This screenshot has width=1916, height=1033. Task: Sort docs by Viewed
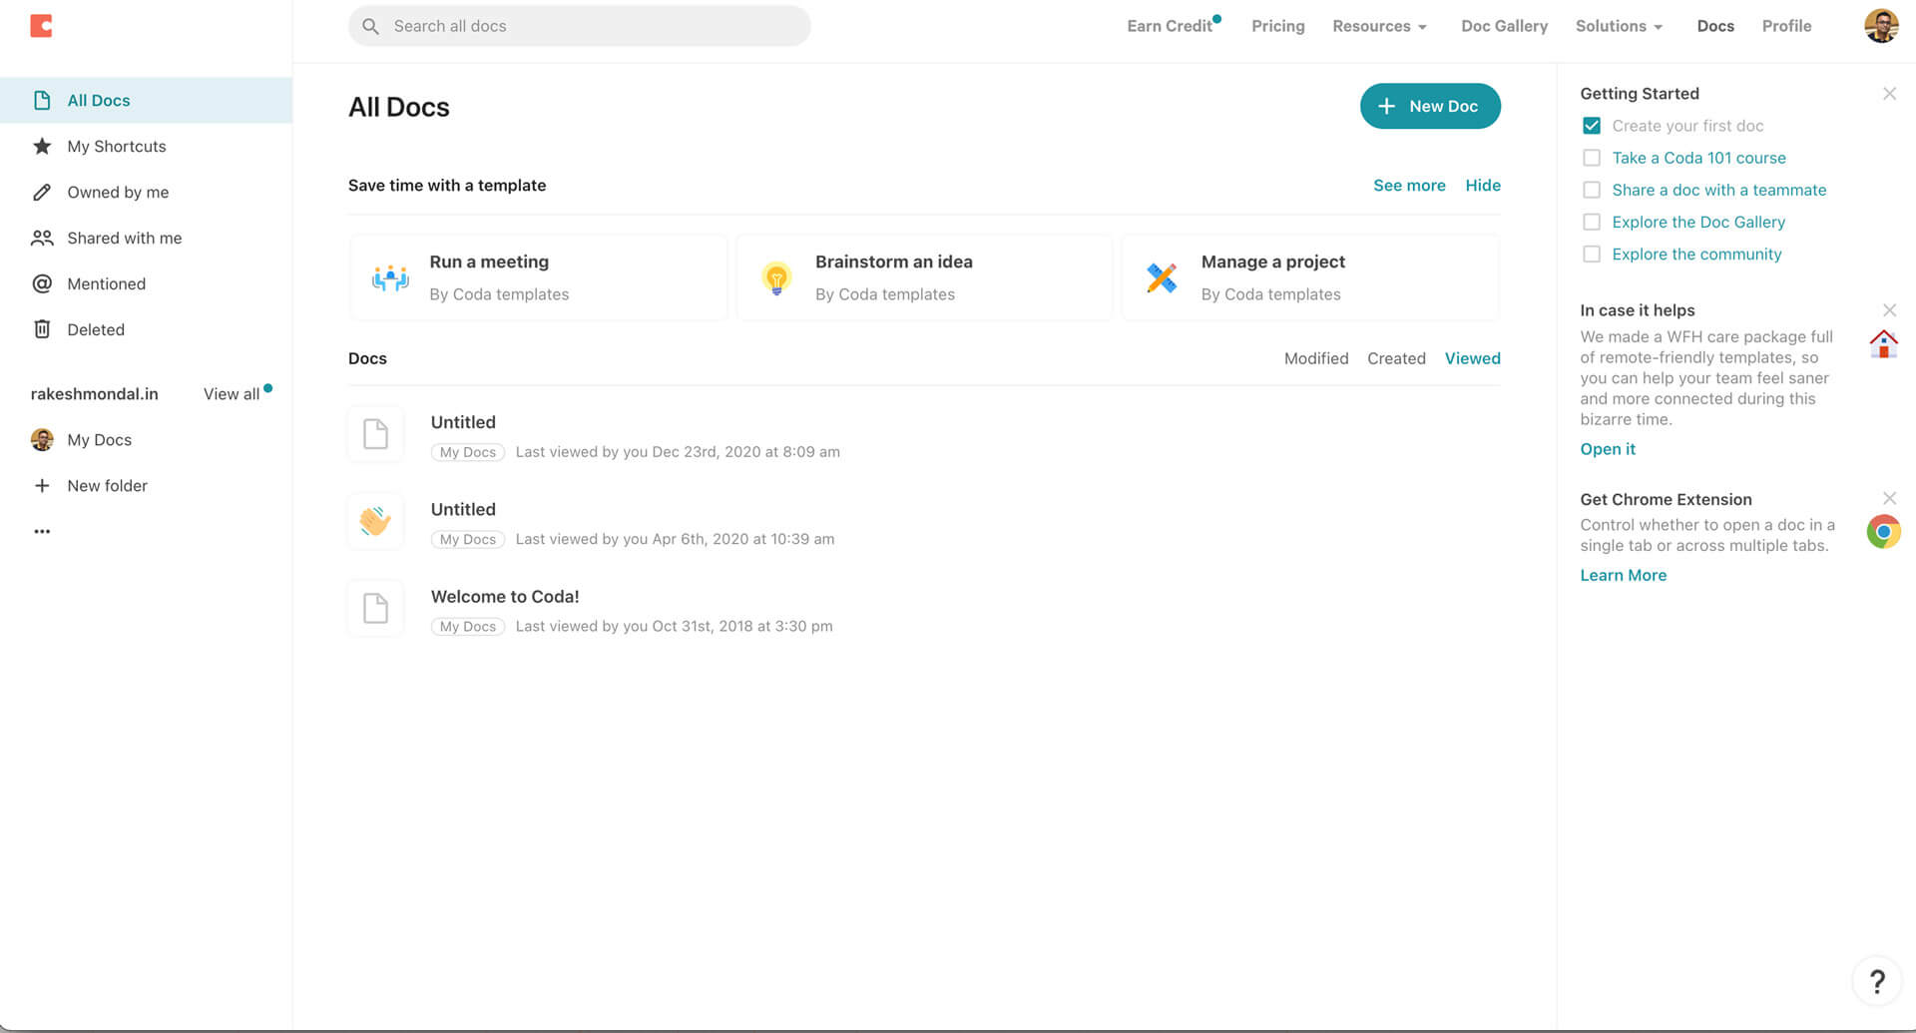pyautogui.click(x=1472, y=358)
